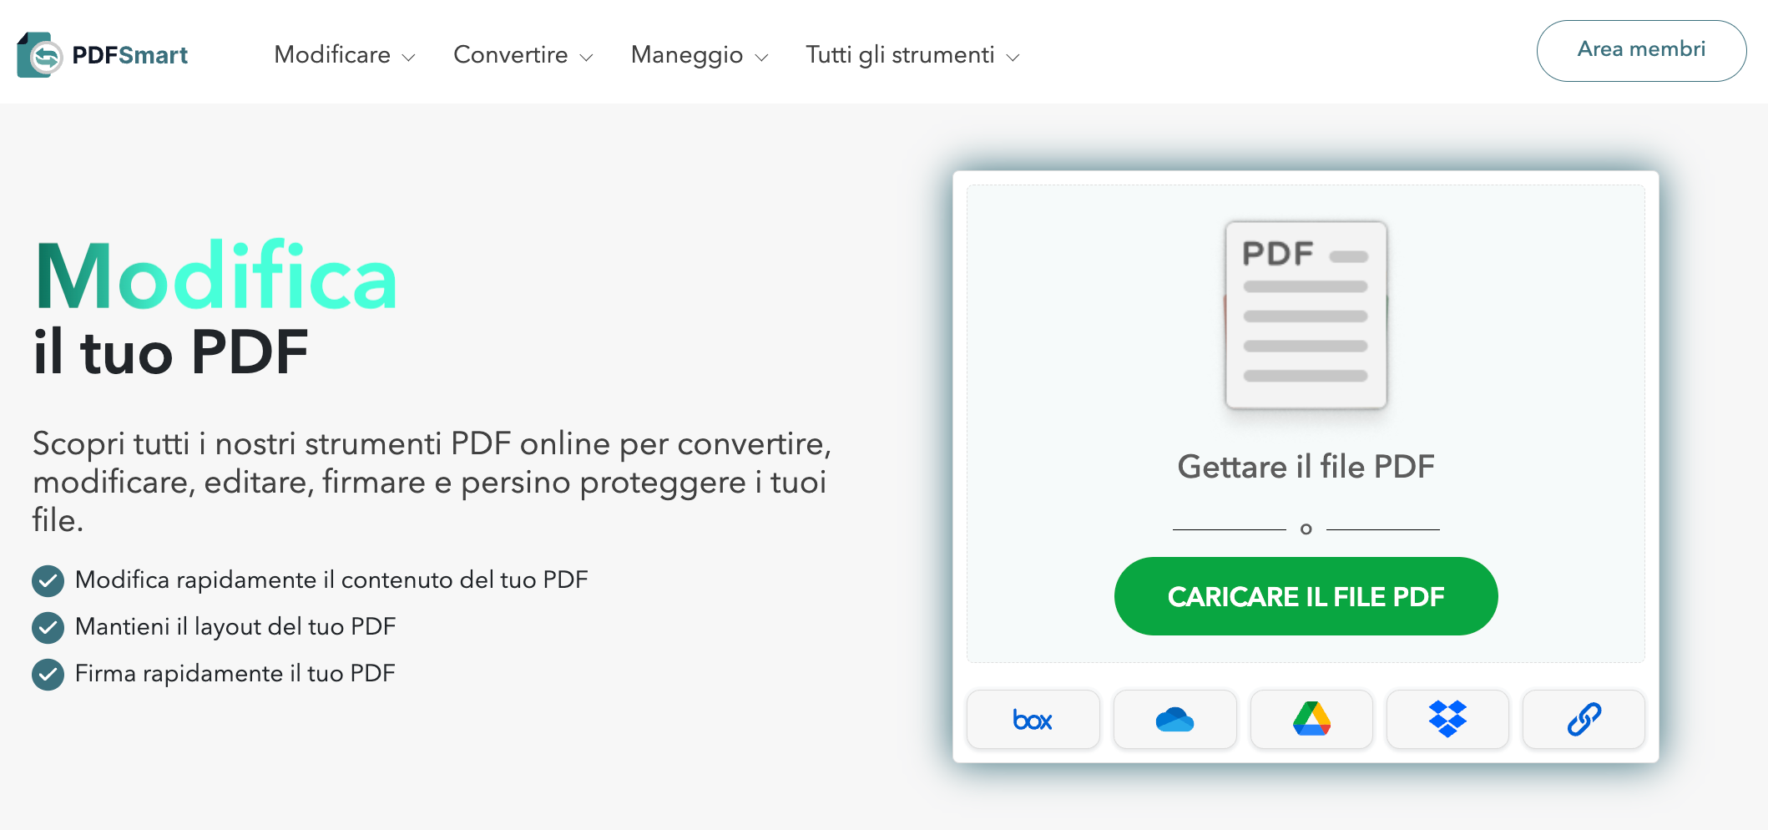The height and width of the screenshot is (830, 1768).
Task: Open the Area membri login
Action: point(1640,50)
